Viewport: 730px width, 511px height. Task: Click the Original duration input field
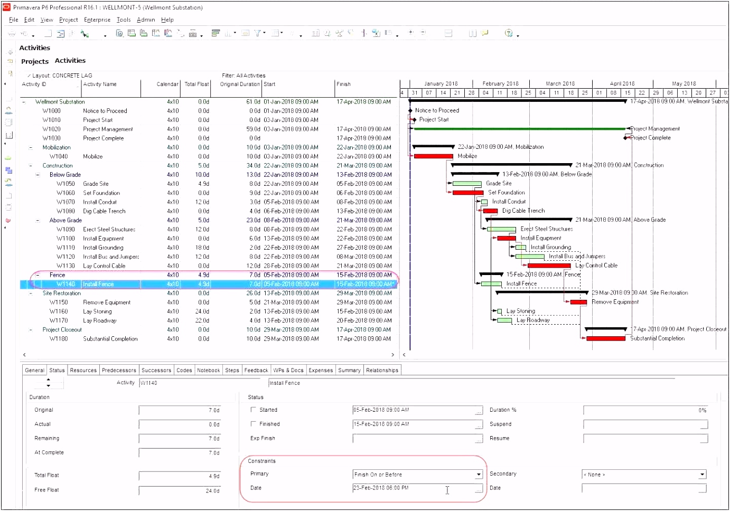[x=180, y=410]
